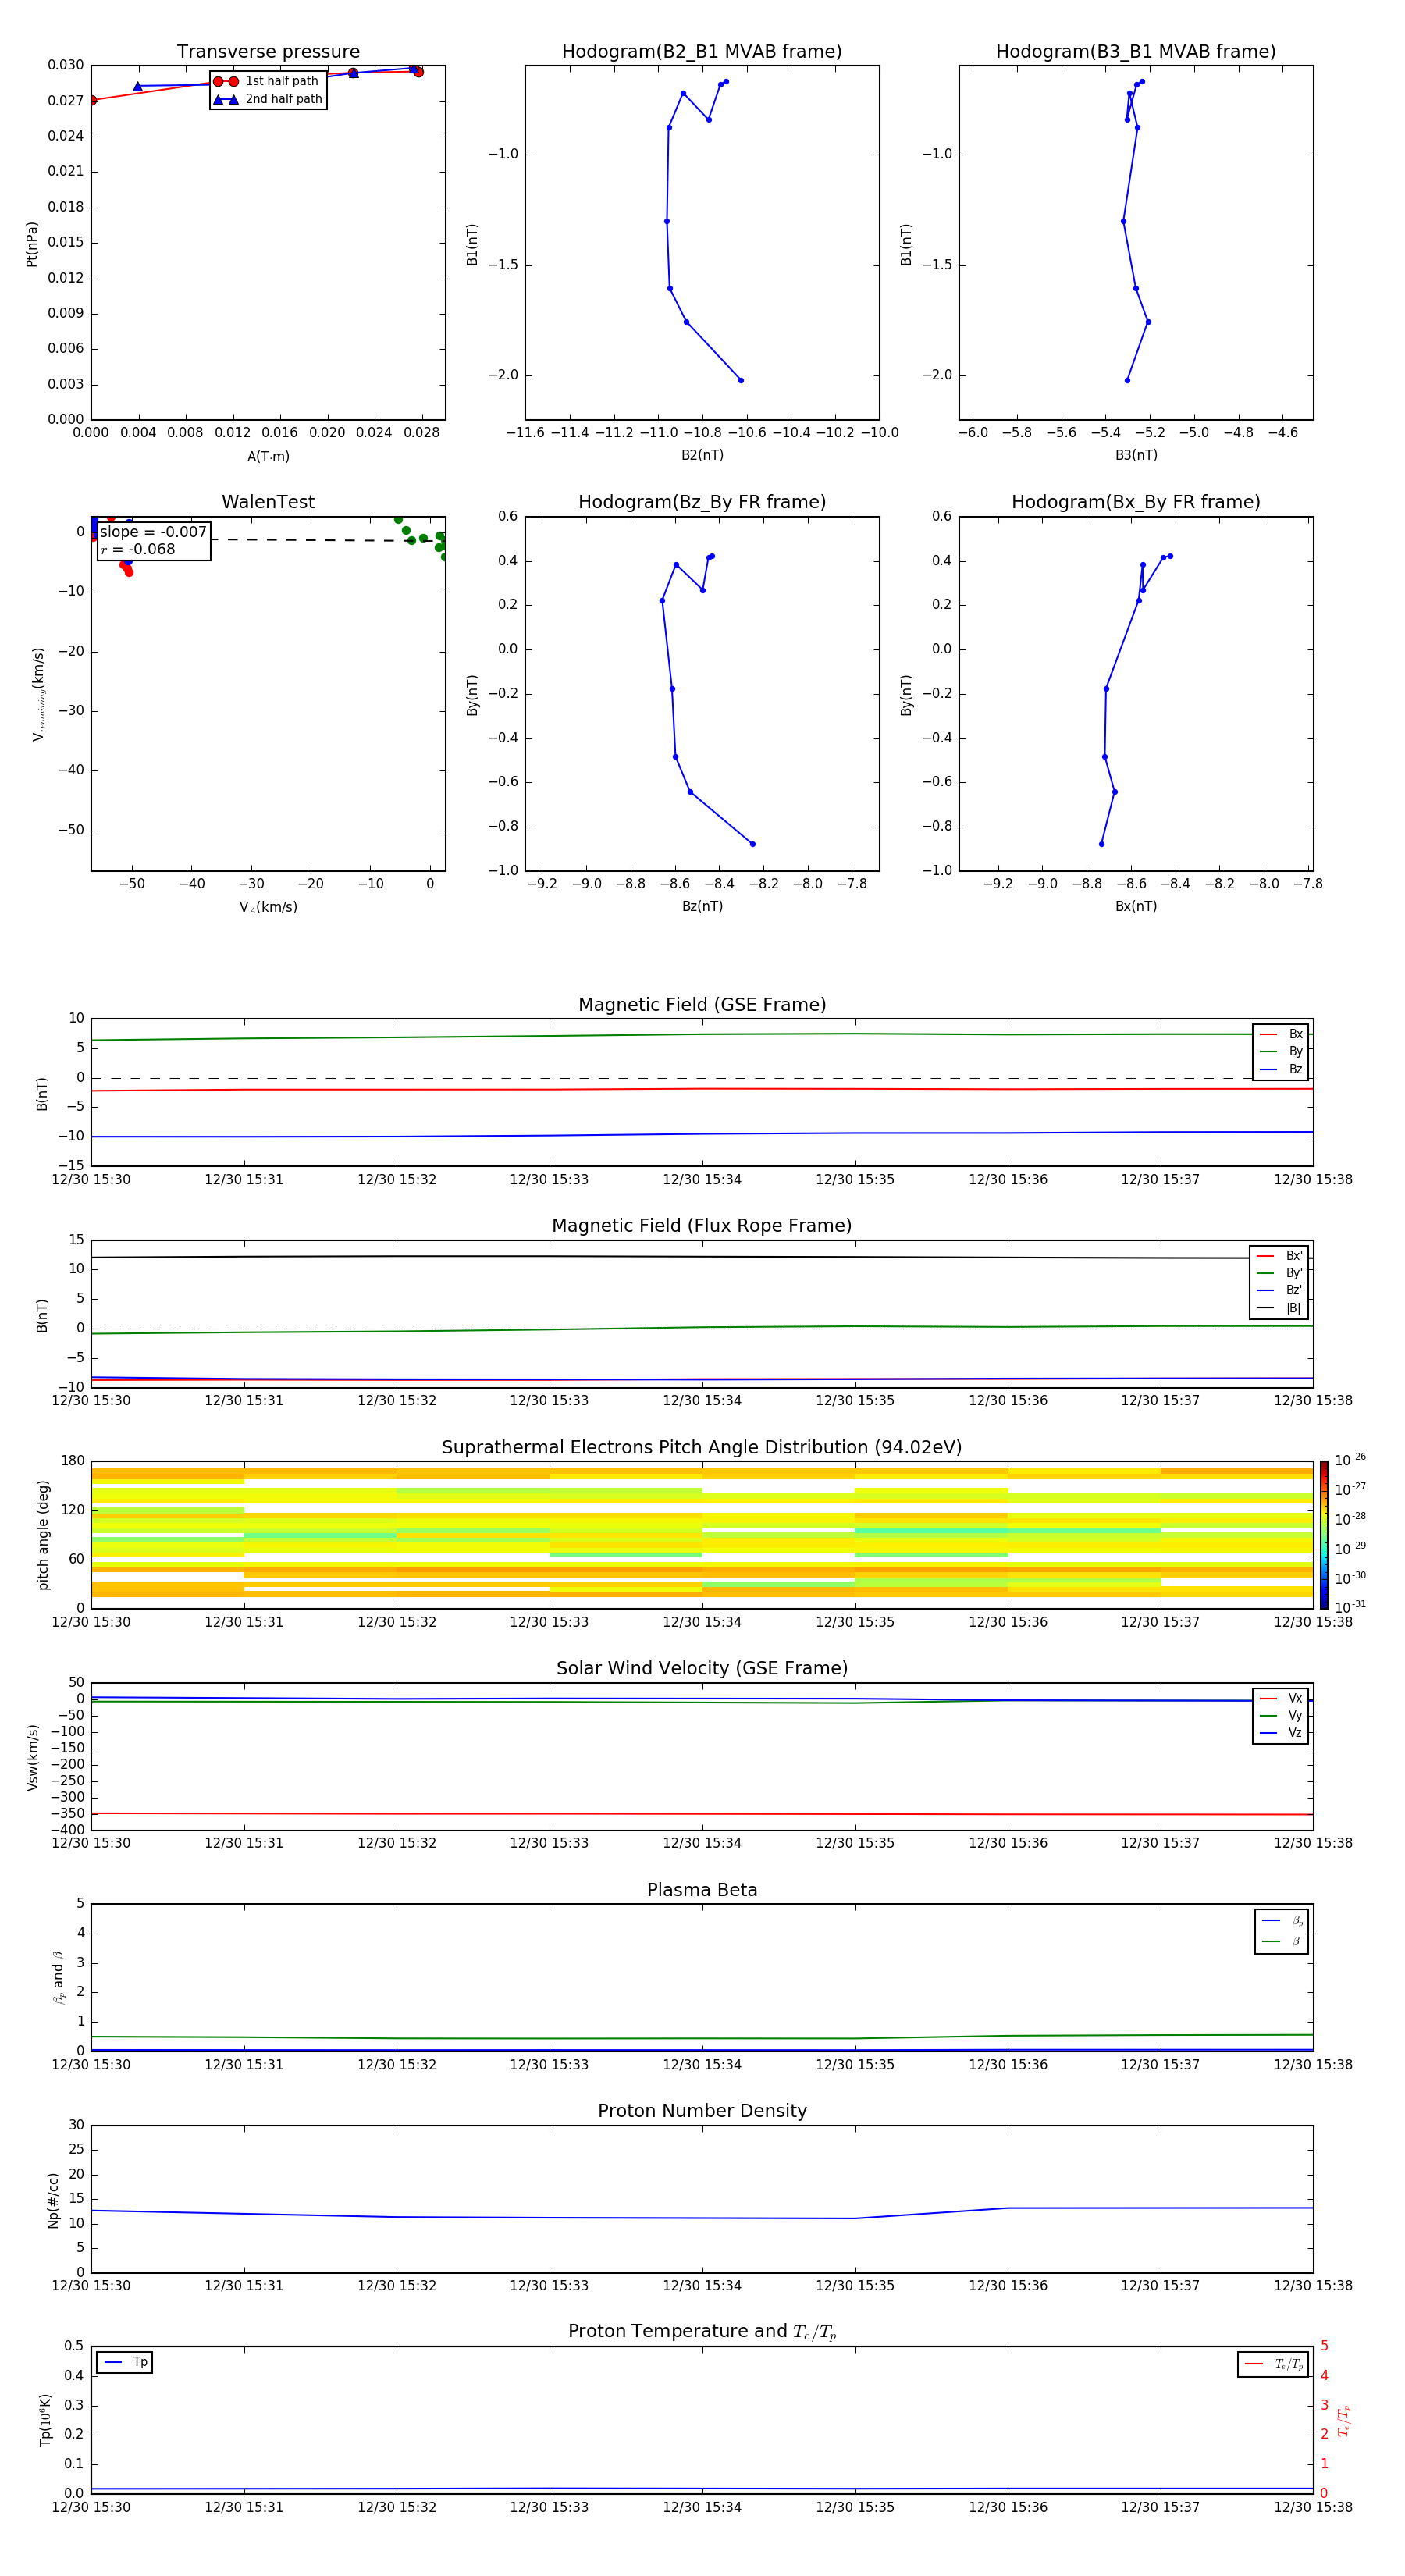Click the 'V_A(km/s)' x-axis label

(x=268, y=907)
